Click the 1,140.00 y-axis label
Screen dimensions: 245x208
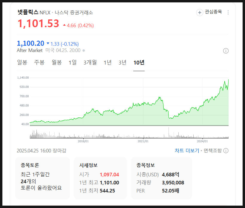coord(23,78)
